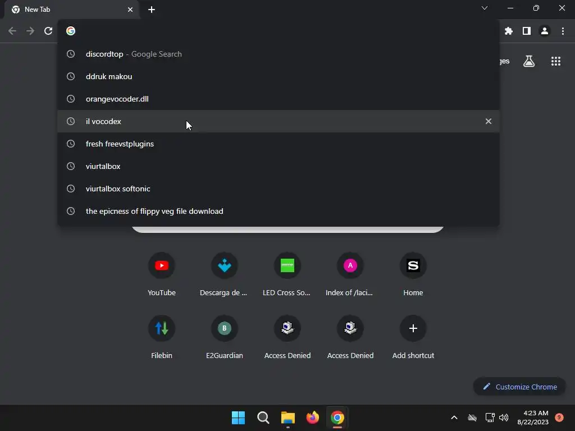This screenshot has width=575, height=431.
Task: Click the OneDrive cloud tray icon
Action: [472, 418]
